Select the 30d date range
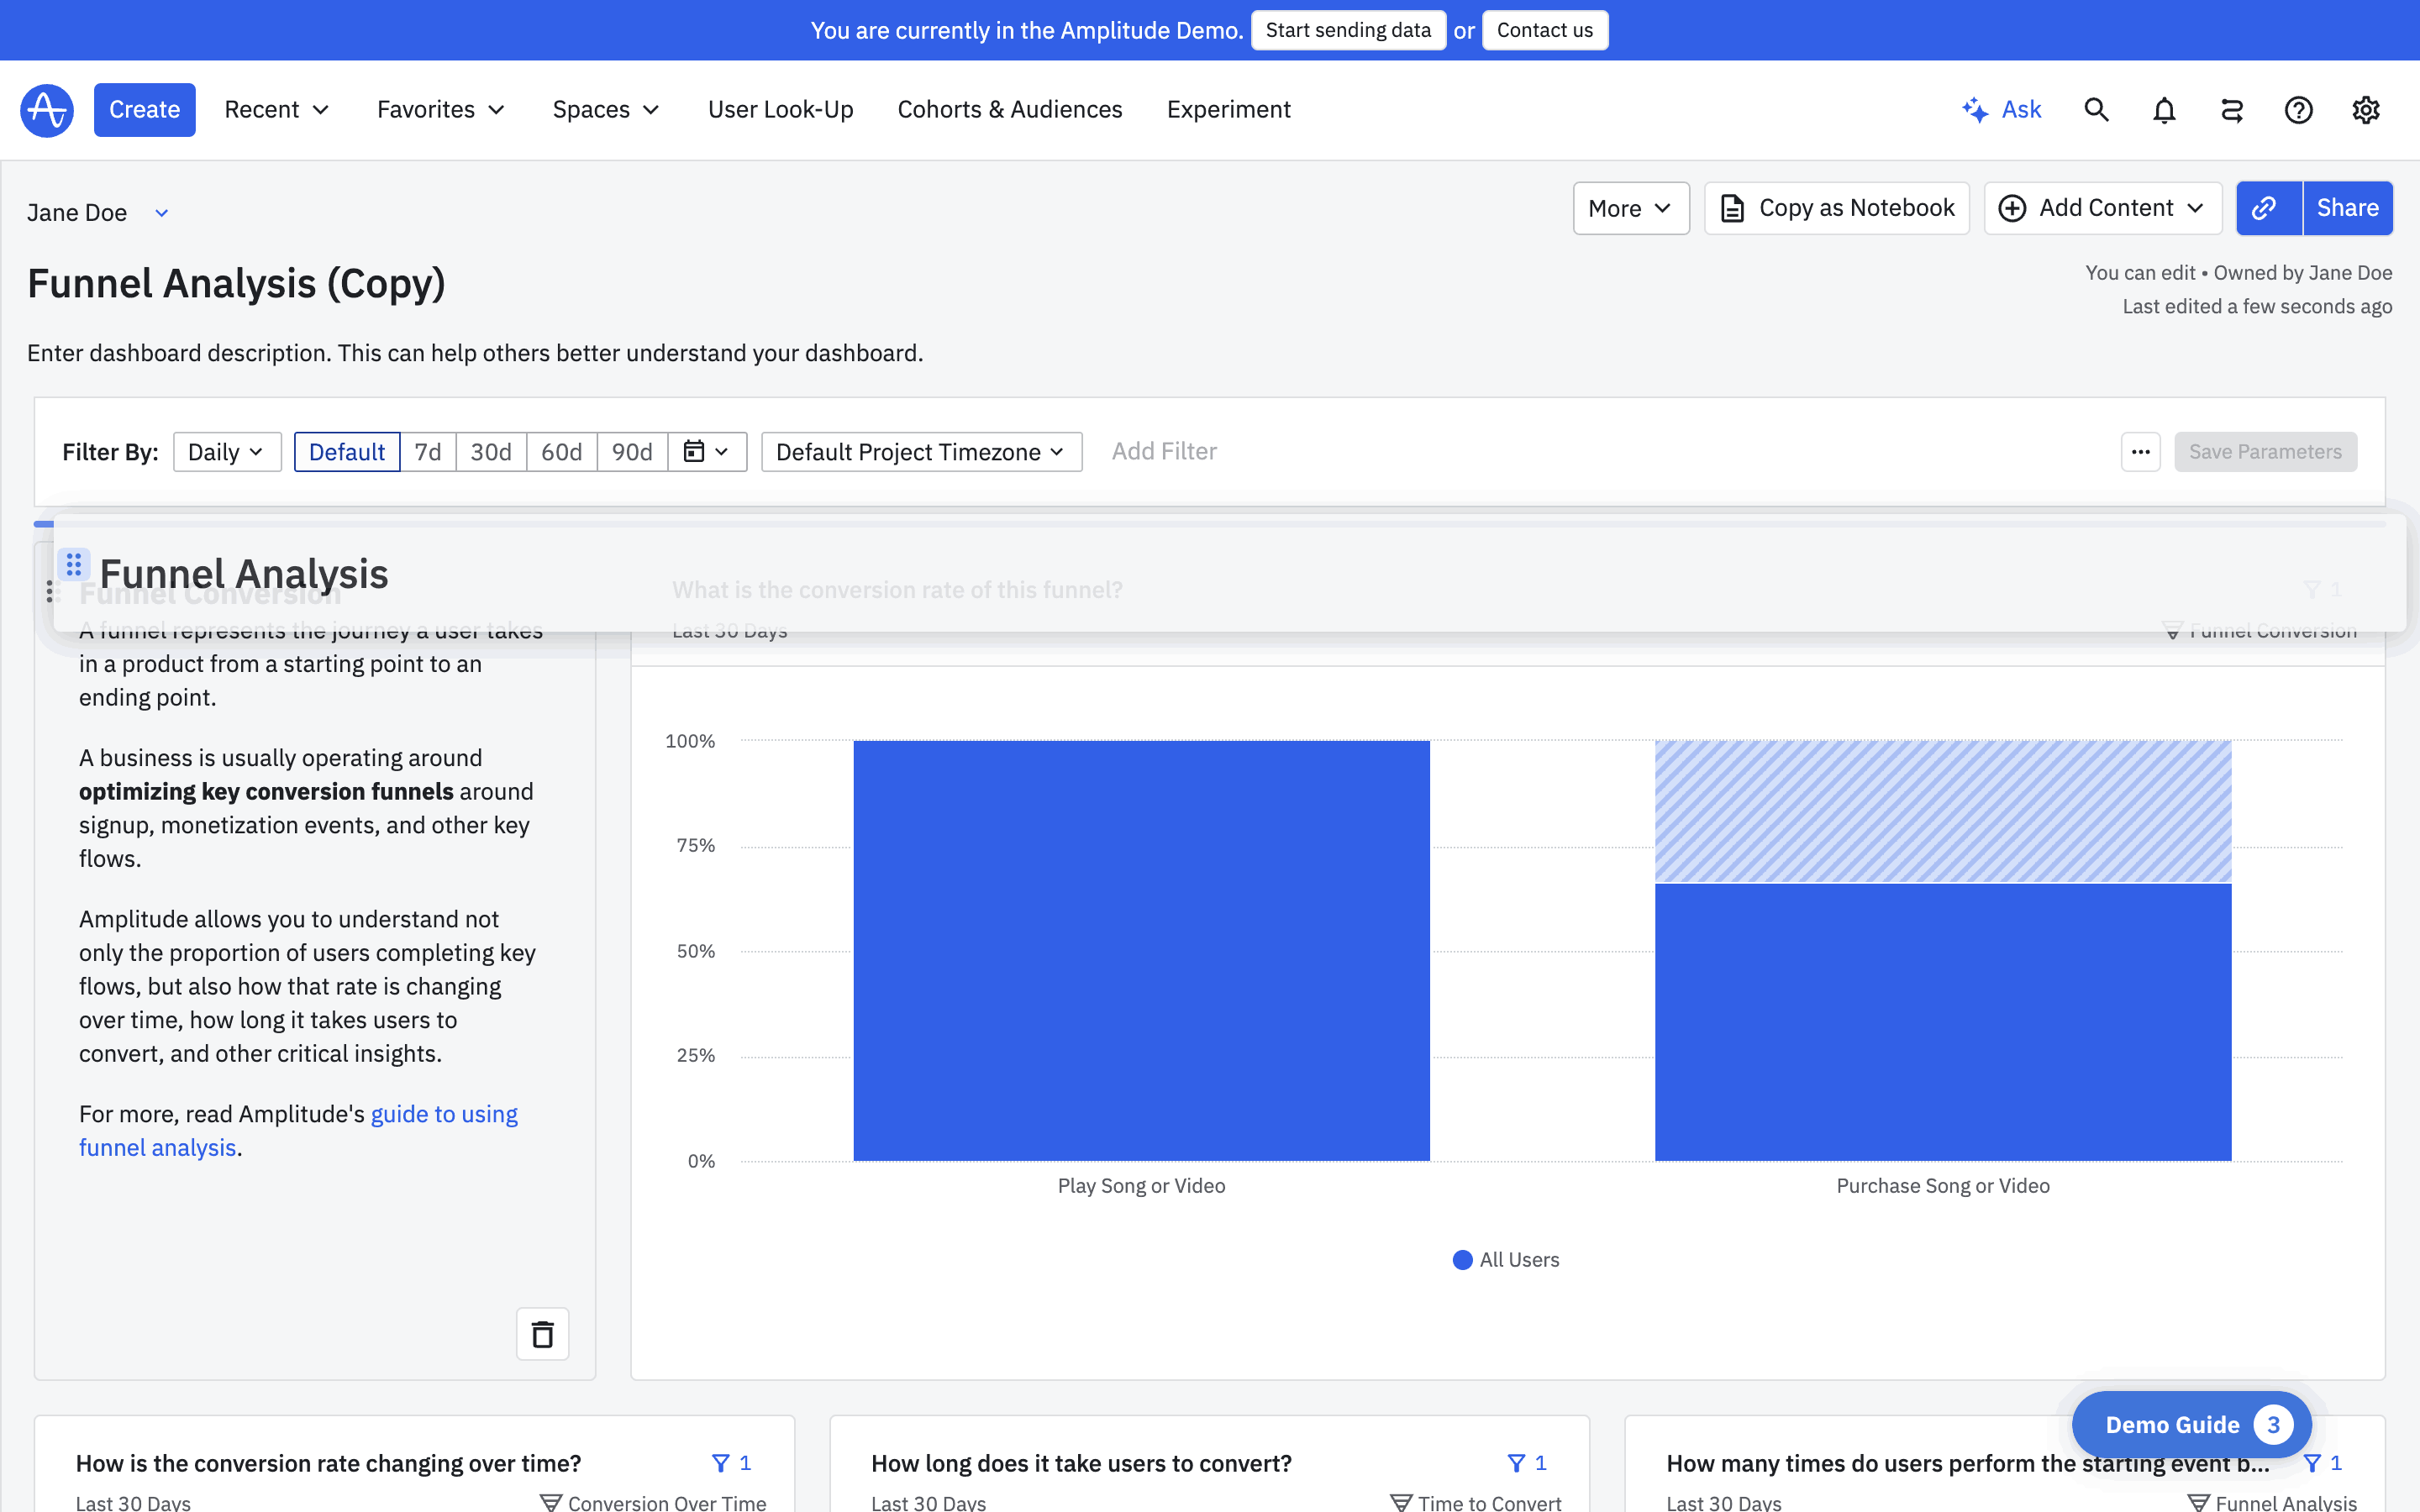The width and height of the screenshot is (2420, 1512). pos(491,452)
